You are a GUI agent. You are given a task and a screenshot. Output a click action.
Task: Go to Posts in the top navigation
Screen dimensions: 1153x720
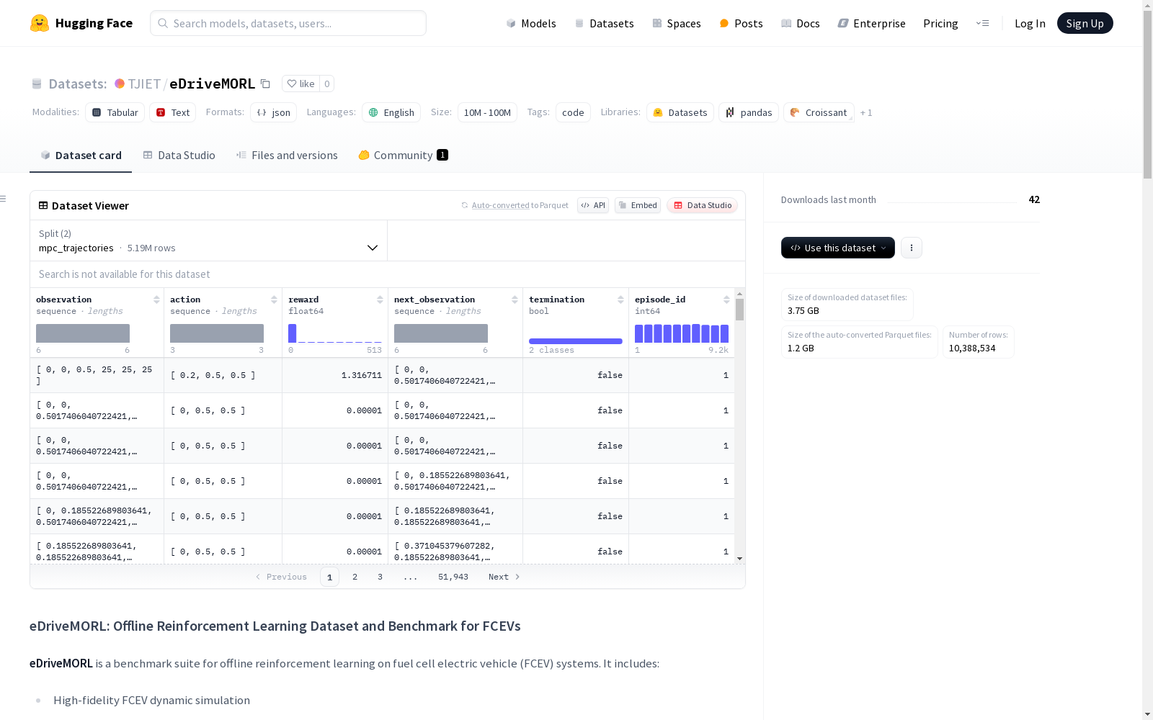741,23
